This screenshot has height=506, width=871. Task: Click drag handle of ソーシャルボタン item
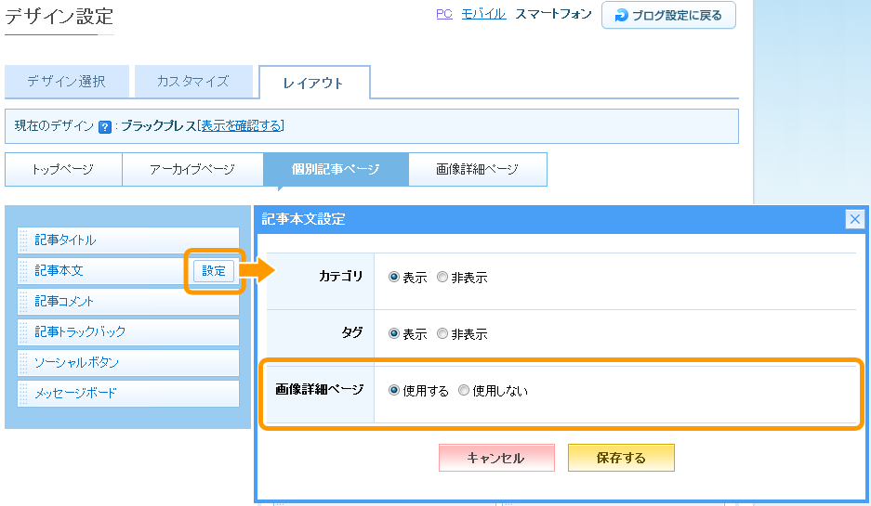click(x=24, y=363)
